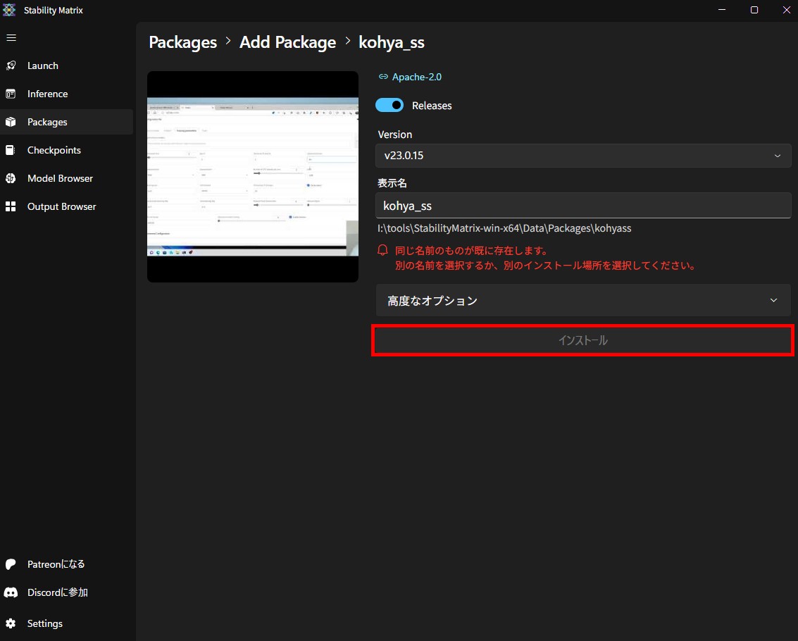Click the Settings gear icon
Screen dimensions: 798x641
coord(11,623)
